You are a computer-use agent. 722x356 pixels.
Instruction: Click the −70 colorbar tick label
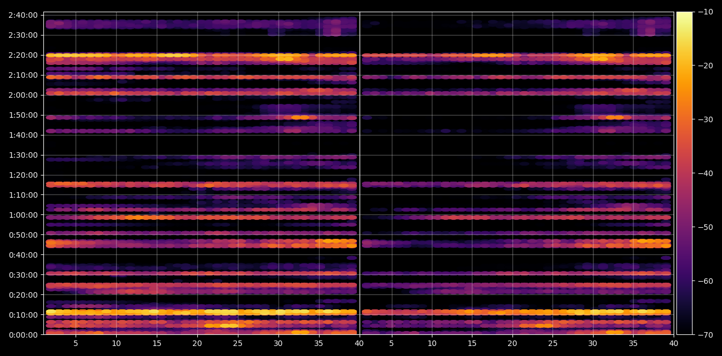coord(704,334)
